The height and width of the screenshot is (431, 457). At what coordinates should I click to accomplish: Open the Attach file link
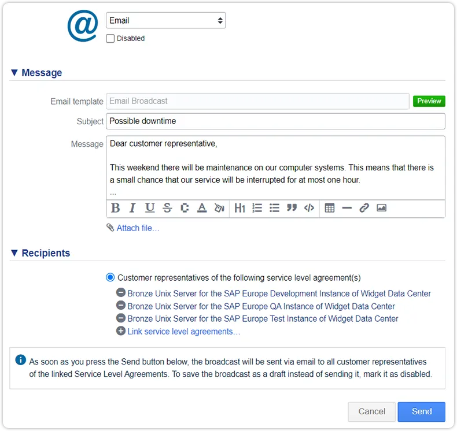[x=138, y=228]
